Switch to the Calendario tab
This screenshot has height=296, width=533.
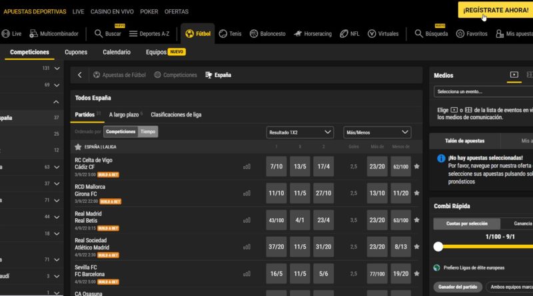[x=117, y=52]
